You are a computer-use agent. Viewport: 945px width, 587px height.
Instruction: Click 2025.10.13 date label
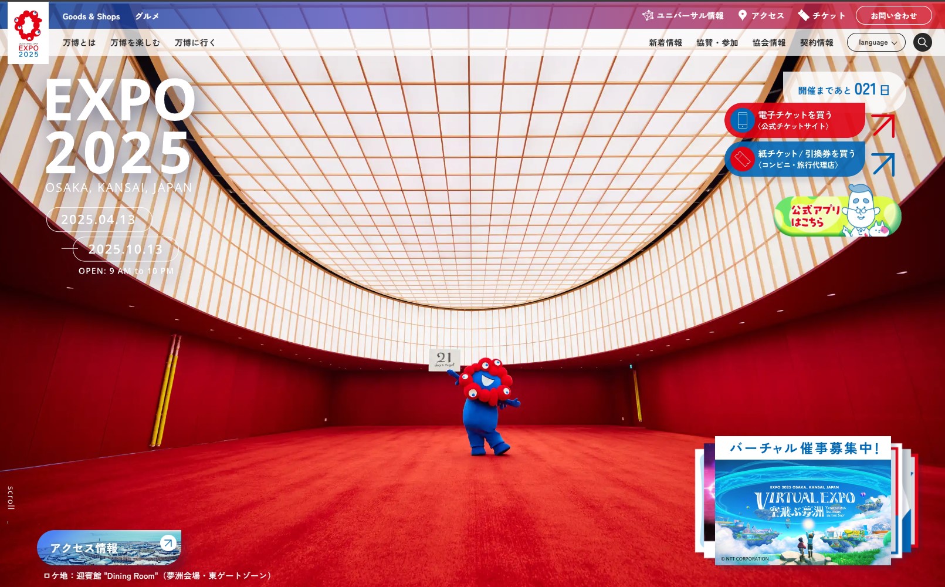tap(126, 249)
